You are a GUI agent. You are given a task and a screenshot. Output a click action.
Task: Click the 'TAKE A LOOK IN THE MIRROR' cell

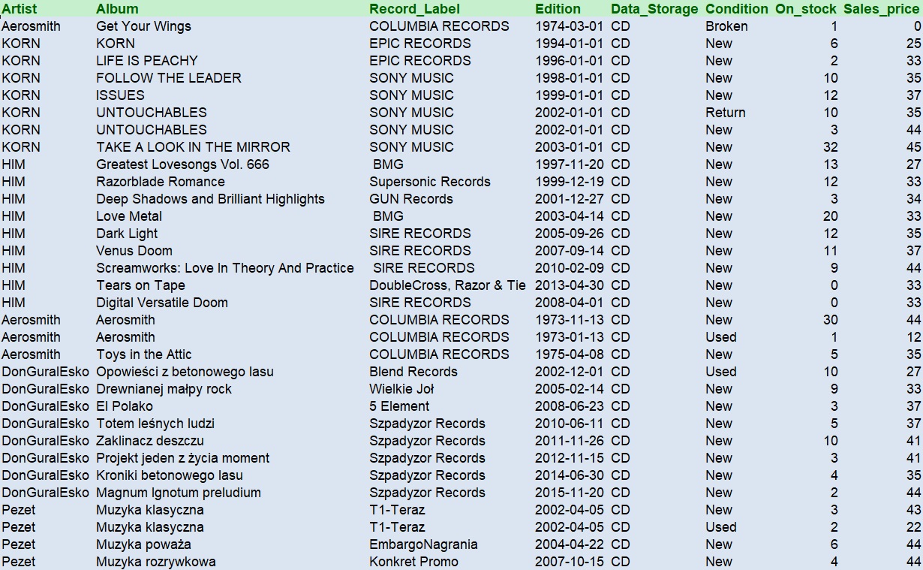tap(193, 147)
